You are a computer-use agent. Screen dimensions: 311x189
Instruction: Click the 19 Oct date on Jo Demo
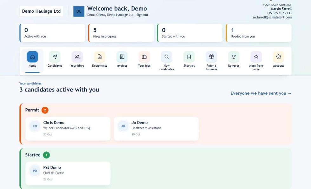pyautogui.click(x=136, y=135)
